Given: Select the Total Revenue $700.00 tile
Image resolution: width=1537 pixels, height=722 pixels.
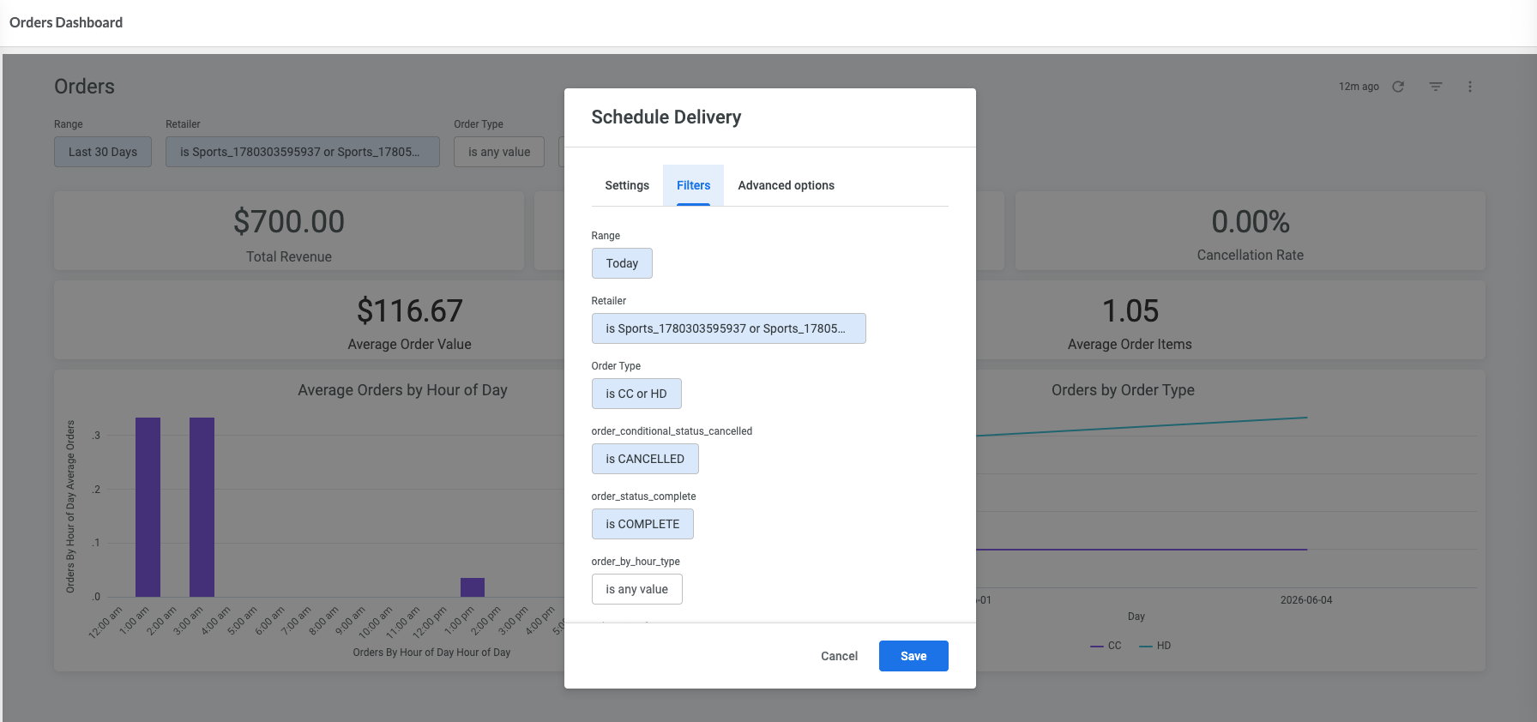Looking at the screenshot, I should tap(289, 232).
